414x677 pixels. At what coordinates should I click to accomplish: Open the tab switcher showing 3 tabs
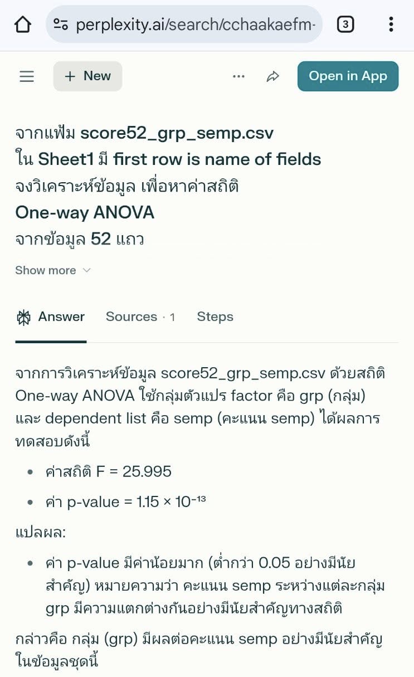(x=345, y=25)
